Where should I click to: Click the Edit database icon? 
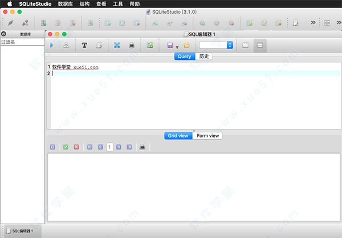tap(58, 23)
